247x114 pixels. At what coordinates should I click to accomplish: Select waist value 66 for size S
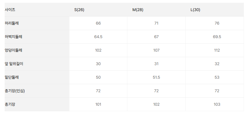click(98, 23)
